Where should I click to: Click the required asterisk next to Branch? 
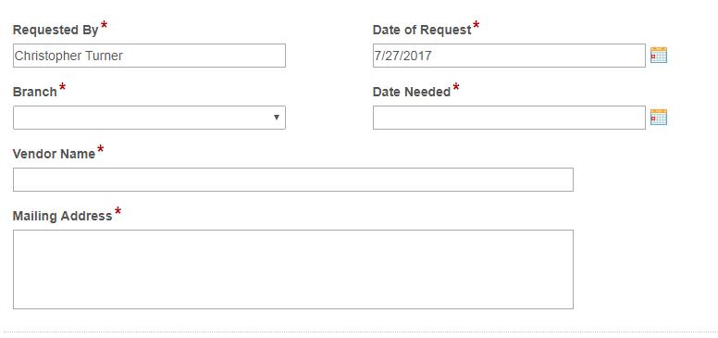pyautogui.click(x=62, y=87)
